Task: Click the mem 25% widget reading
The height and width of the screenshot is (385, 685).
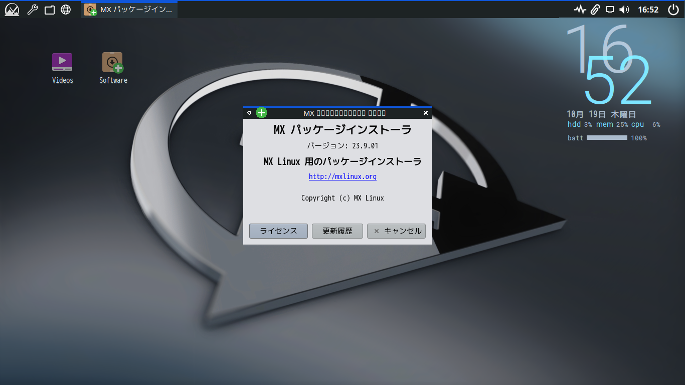Action: tap(612, 124)
